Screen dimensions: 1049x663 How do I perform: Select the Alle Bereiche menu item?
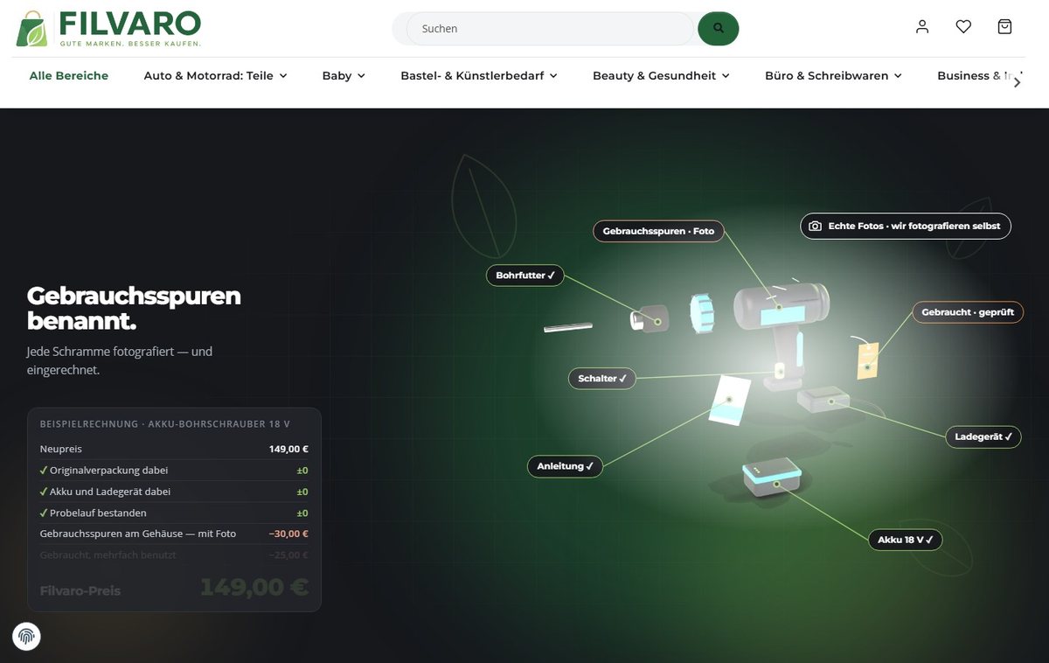(69, 76)
